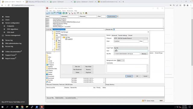Click the bookmark star in address bar

180,5
